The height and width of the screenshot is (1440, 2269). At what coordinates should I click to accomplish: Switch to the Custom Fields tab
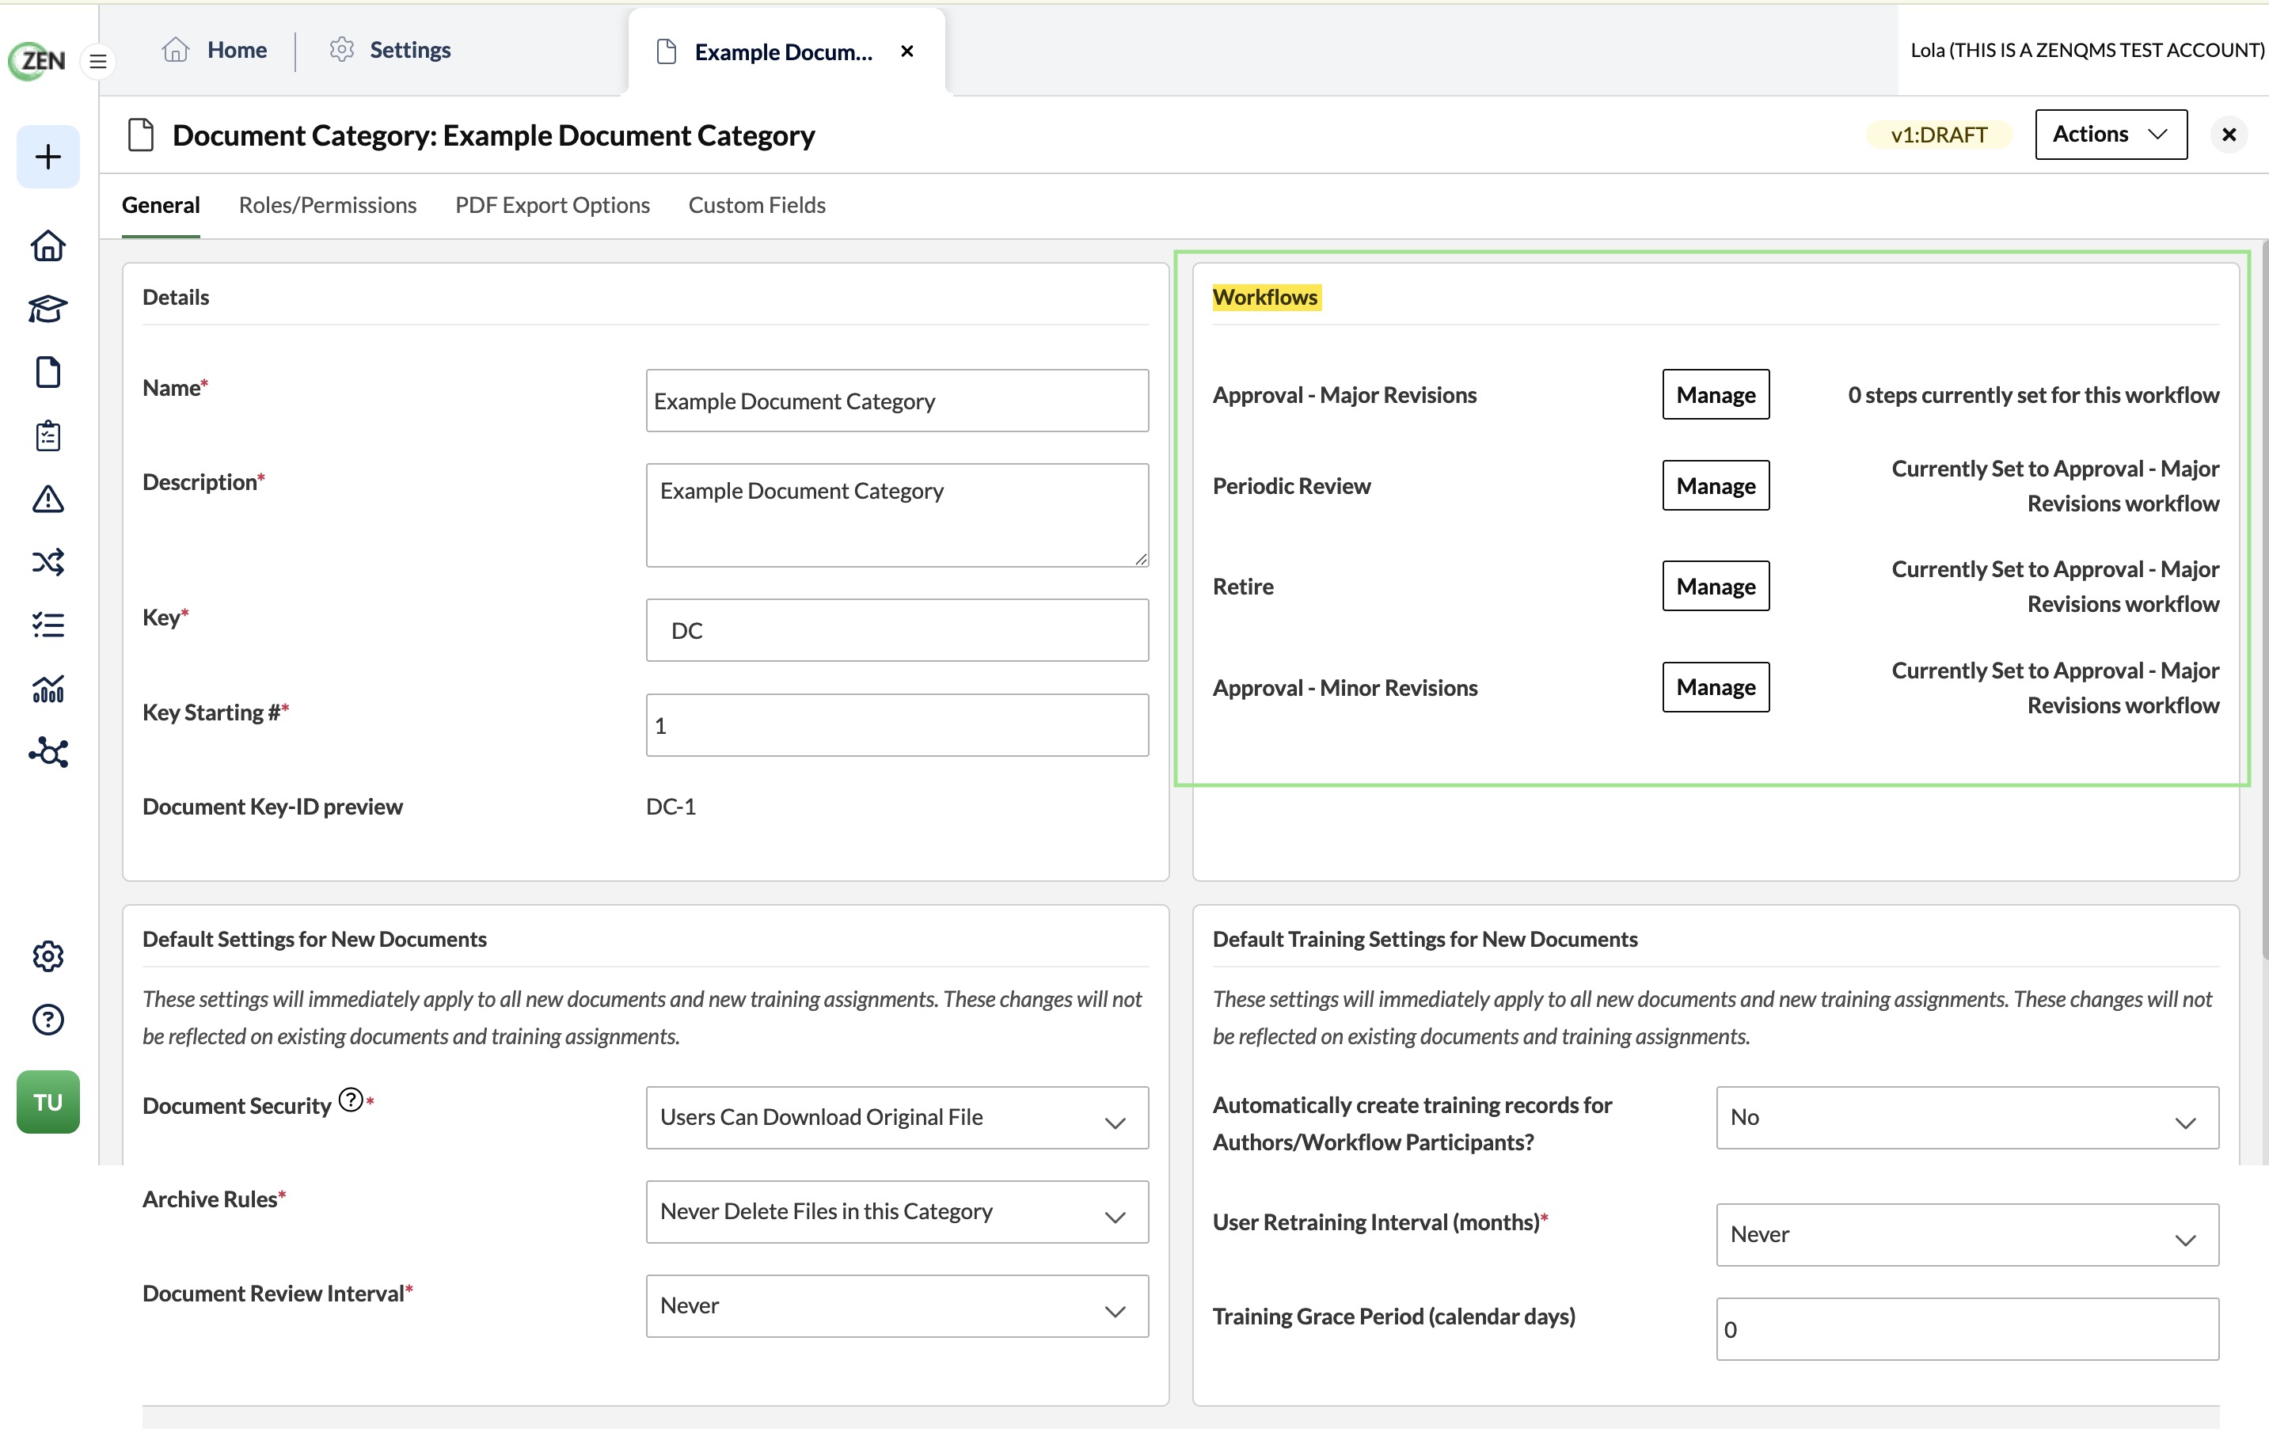click(757, 204)
